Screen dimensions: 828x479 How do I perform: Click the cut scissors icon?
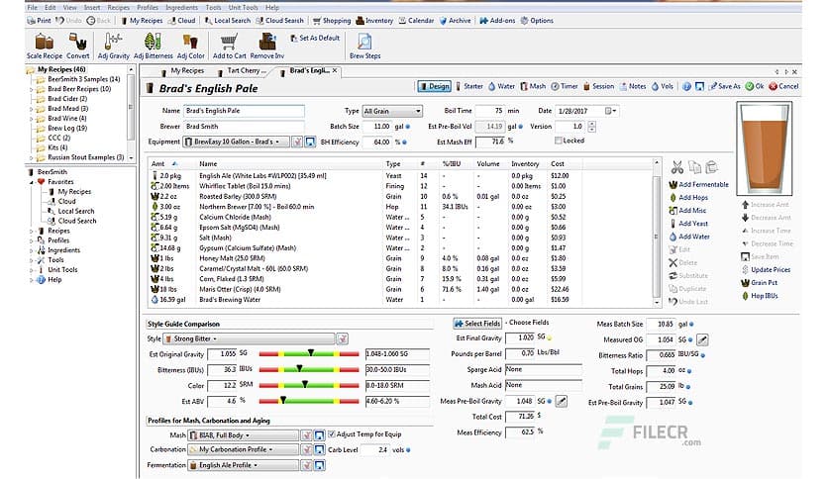pyautogui.click(x=677, y=168)
